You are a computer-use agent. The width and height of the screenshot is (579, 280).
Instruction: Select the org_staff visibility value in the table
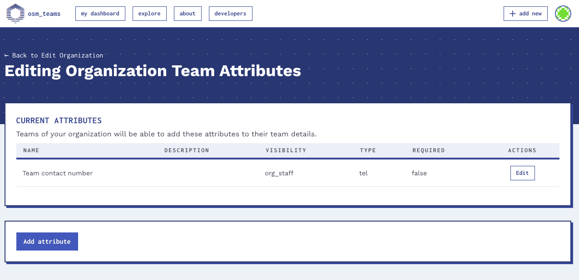pyautogui.click(x=279, y=173)
